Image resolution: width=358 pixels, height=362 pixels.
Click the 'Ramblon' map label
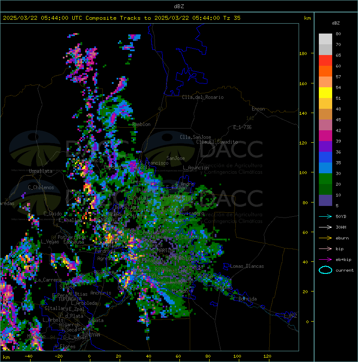[141, 124]
